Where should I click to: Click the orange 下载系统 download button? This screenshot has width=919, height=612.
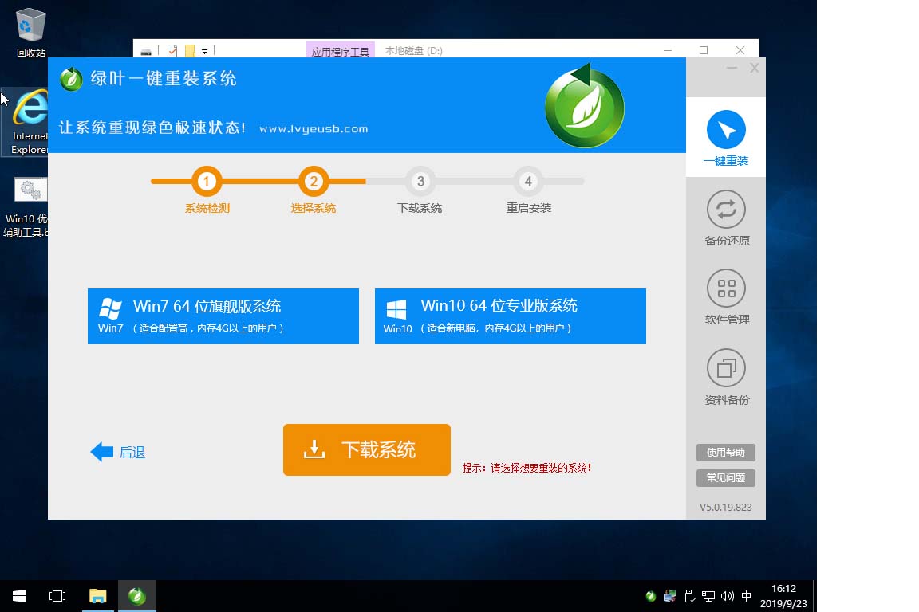click(x=367, y=449)
